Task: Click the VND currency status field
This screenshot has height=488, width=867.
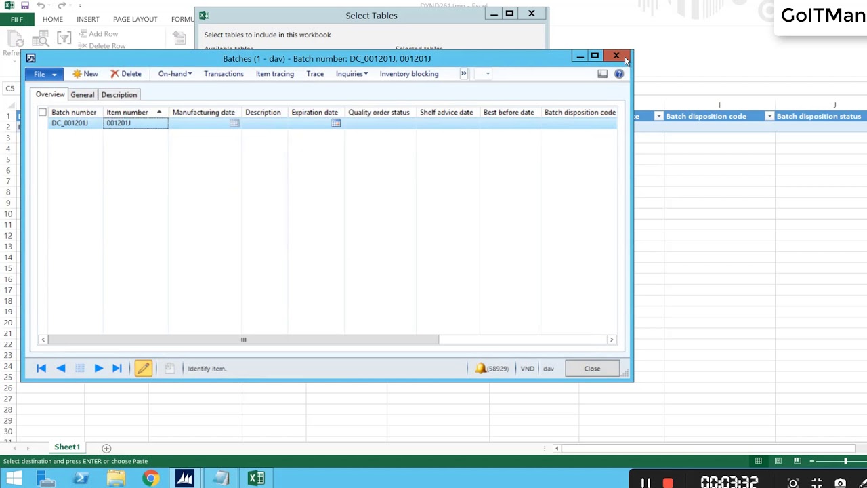Action: point(527,369)
